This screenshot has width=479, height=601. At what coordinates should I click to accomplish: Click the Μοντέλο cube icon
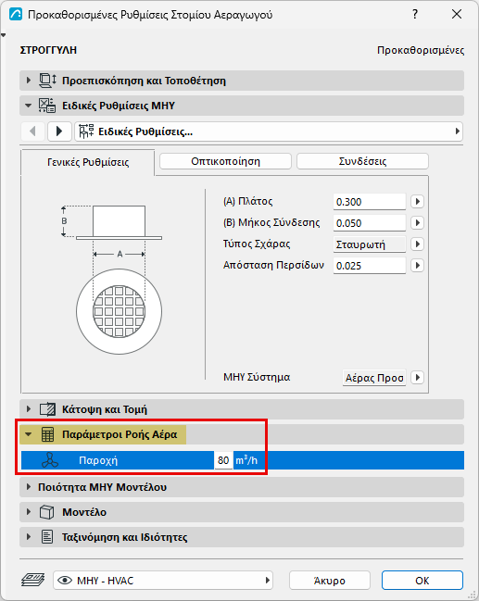tap(47, 512)
